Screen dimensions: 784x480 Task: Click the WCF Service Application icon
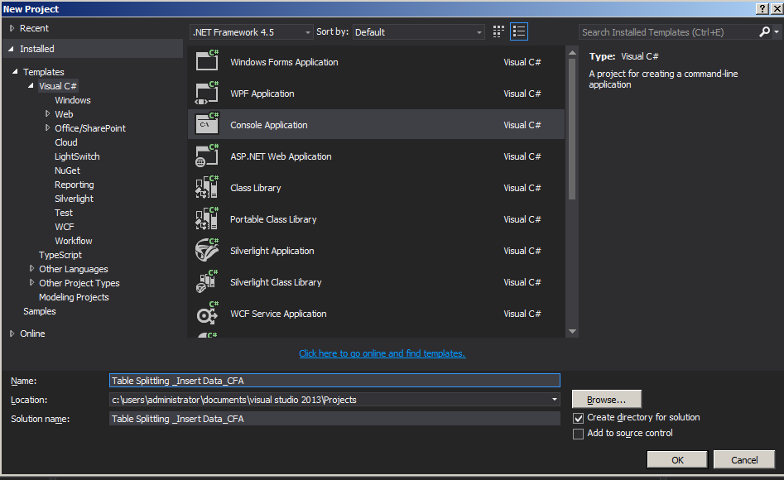206,313
